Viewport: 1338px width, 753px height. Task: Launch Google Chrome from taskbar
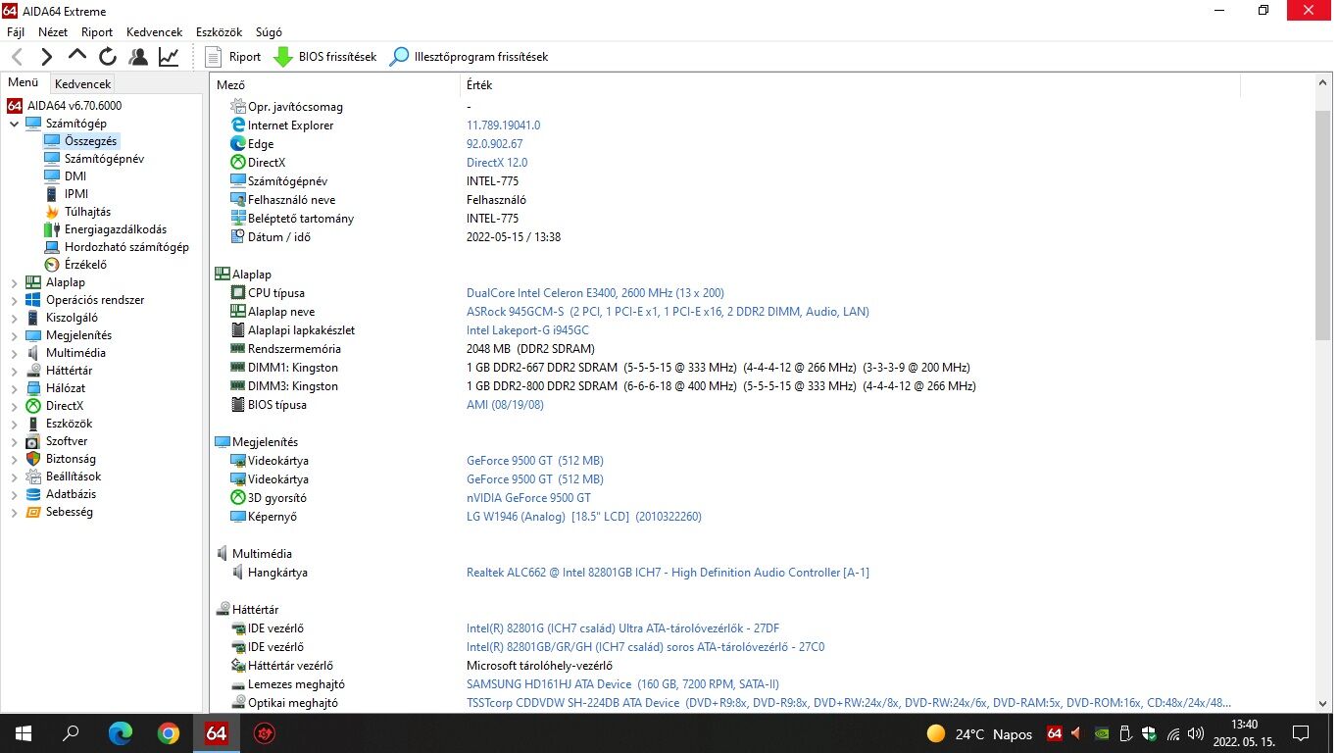tap(169, 732)
